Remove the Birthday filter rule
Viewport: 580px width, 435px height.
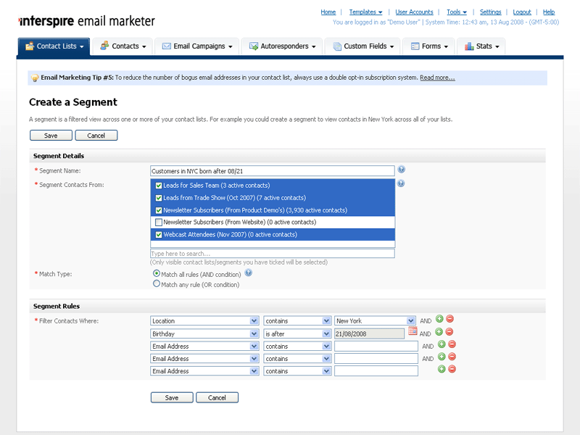449,332
